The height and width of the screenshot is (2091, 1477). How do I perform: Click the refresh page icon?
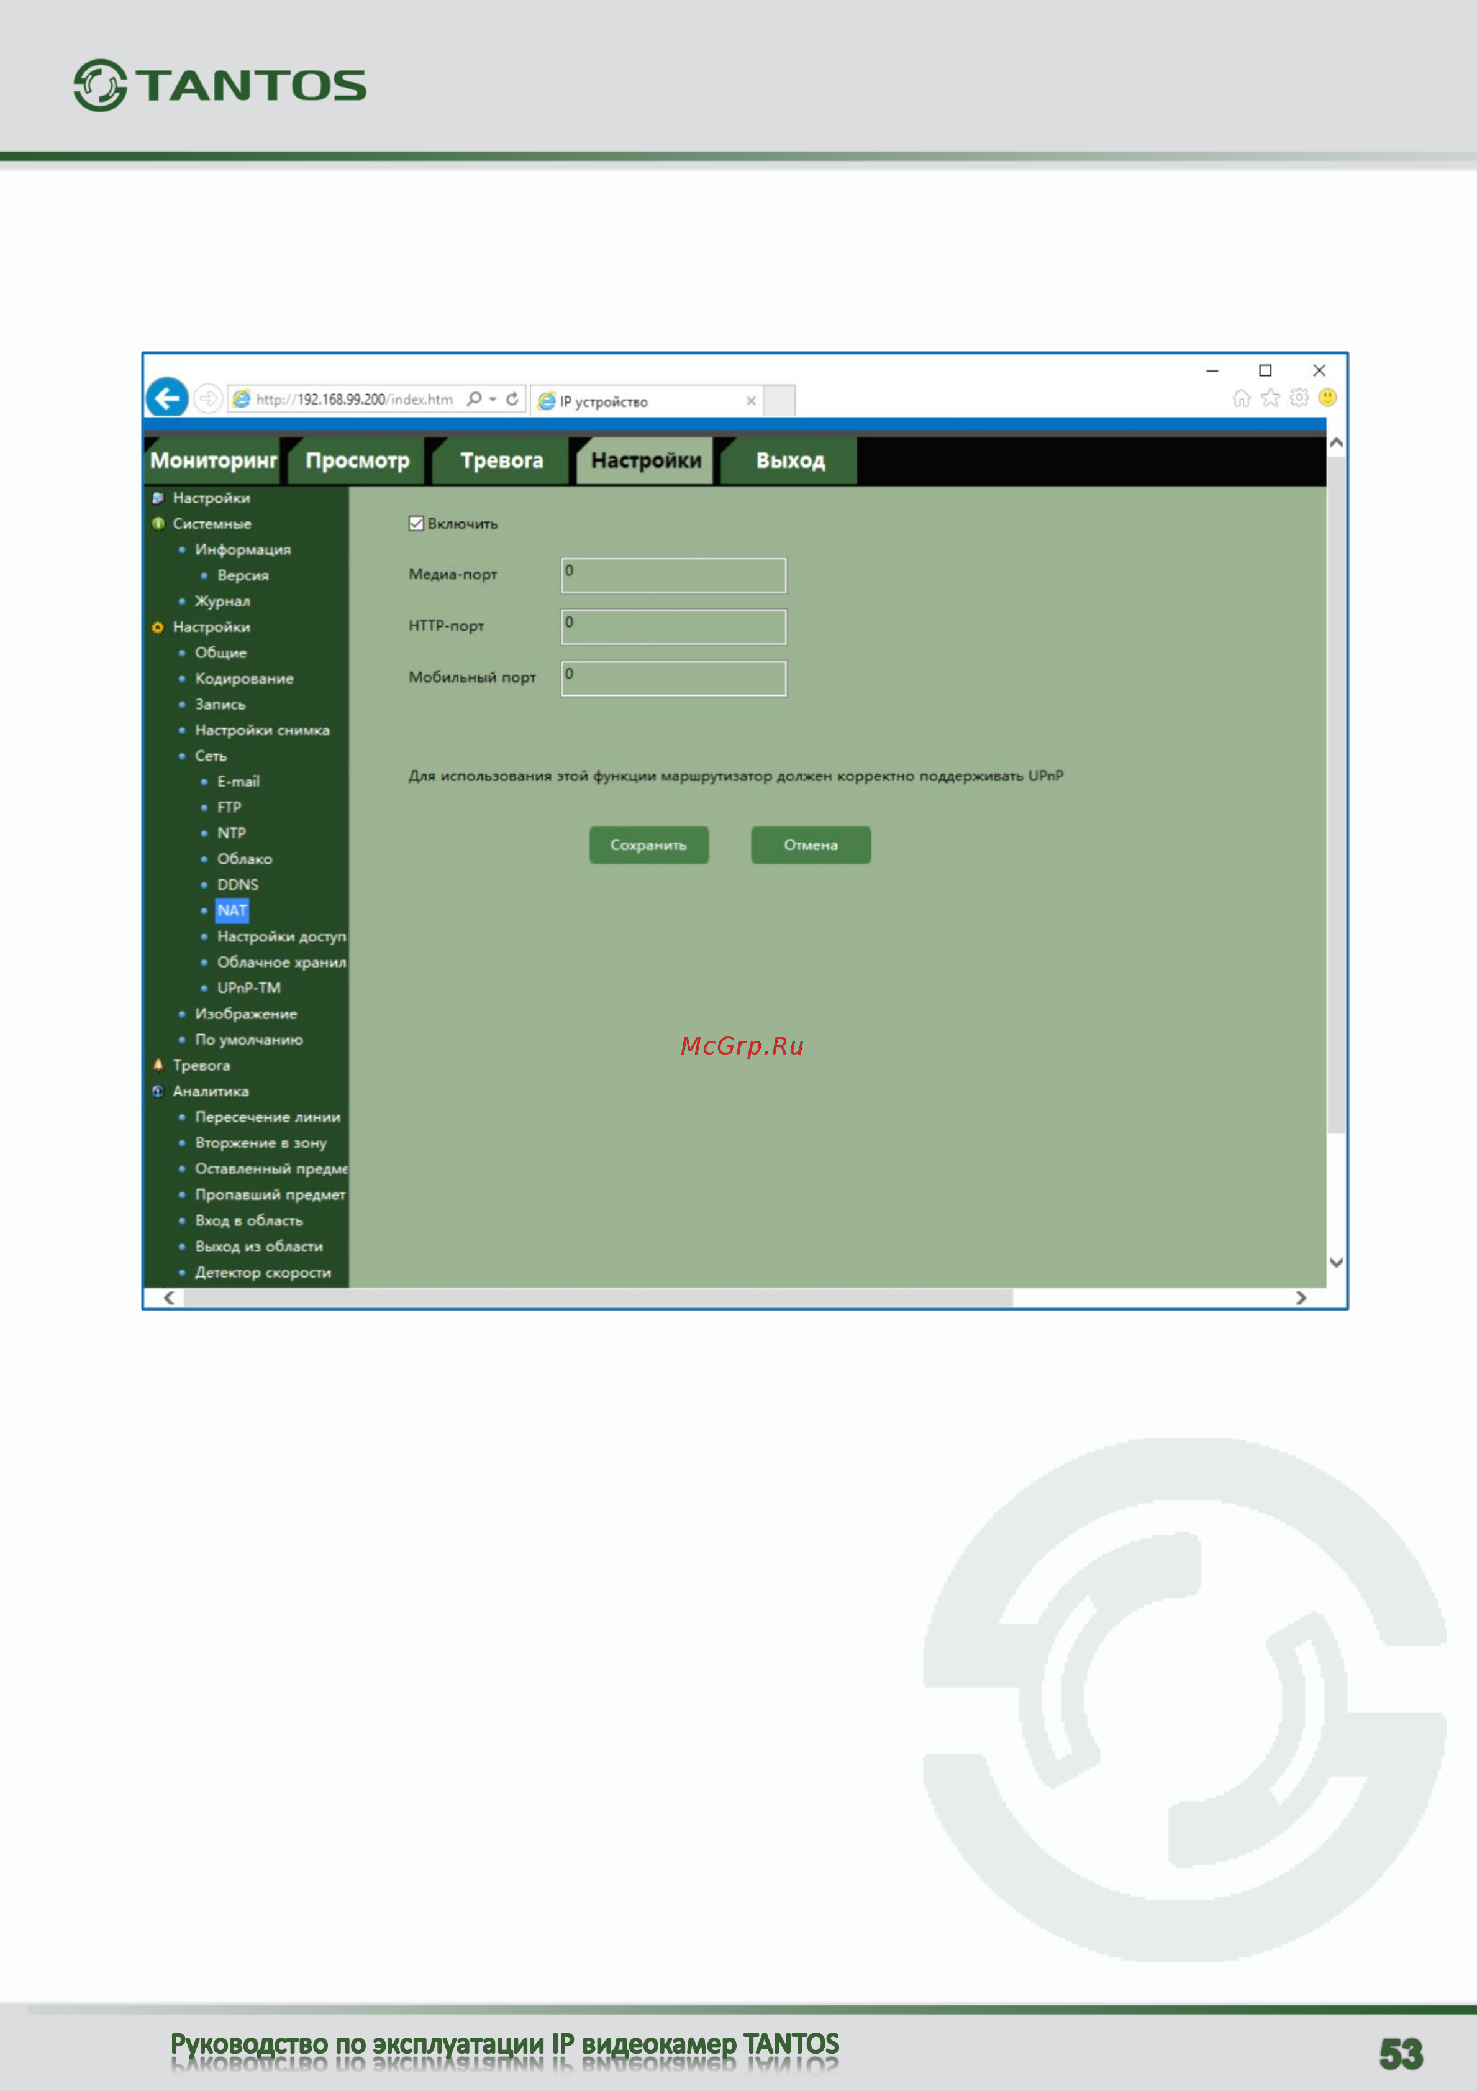(512, 399)
